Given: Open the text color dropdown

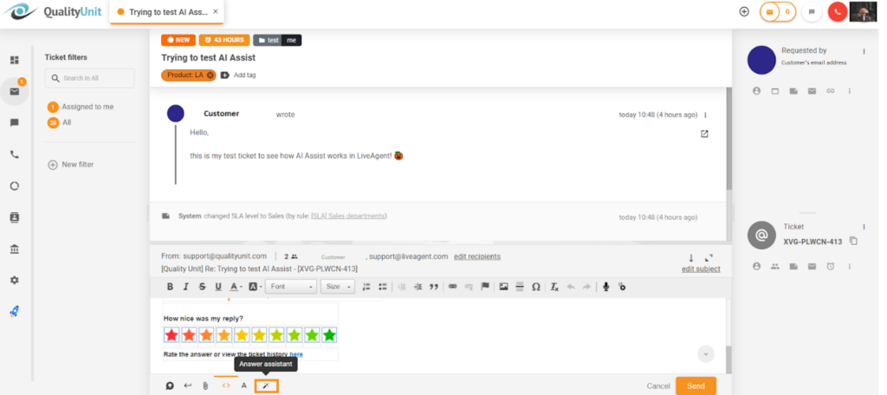Looking at the screenshot, I should (x=236, y=287).
